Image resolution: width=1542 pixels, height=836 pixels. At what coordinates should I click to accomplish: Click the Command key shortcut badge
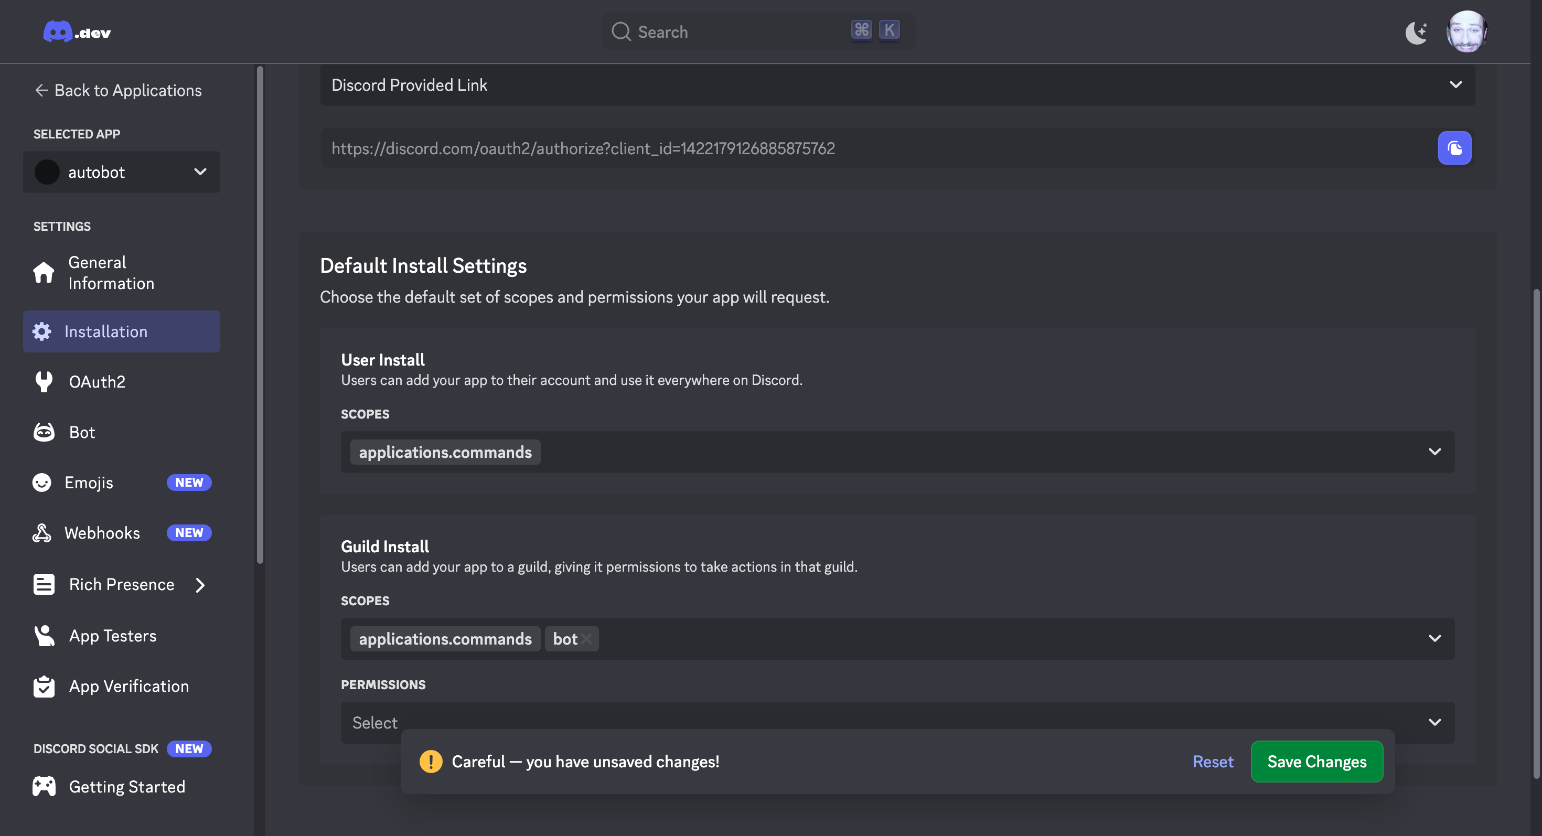pos(861,30)
